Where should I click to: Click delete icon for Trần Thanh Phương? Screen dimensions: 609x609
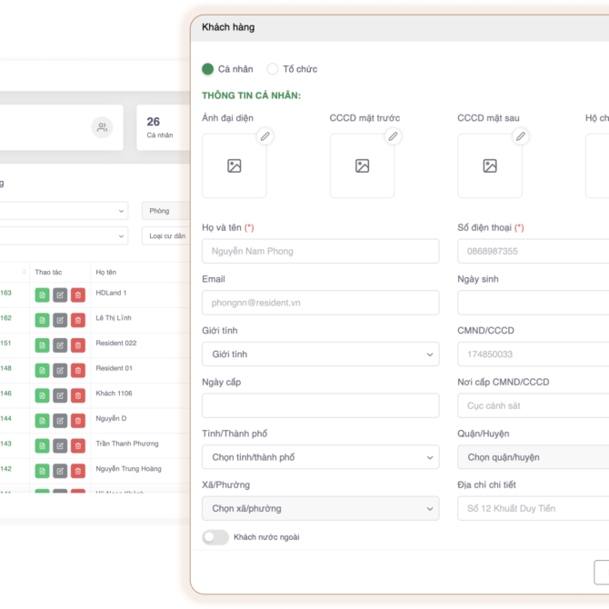78,446
